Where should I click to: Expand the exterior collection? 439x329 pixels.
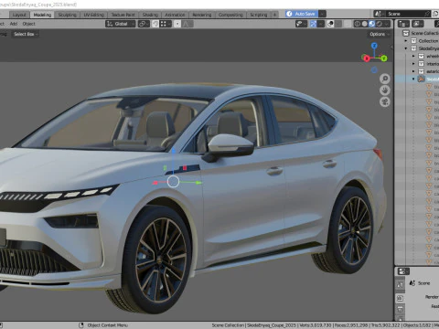click(413, 71)
